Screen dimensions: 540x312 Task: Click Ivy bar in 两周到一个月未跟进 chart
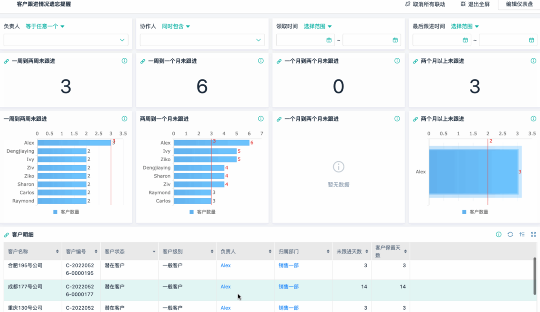point(205,151)
